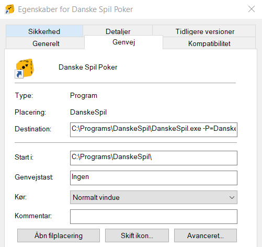Open the Skift ikon dialog
The image size is (262, 247).
pos(137,235)
